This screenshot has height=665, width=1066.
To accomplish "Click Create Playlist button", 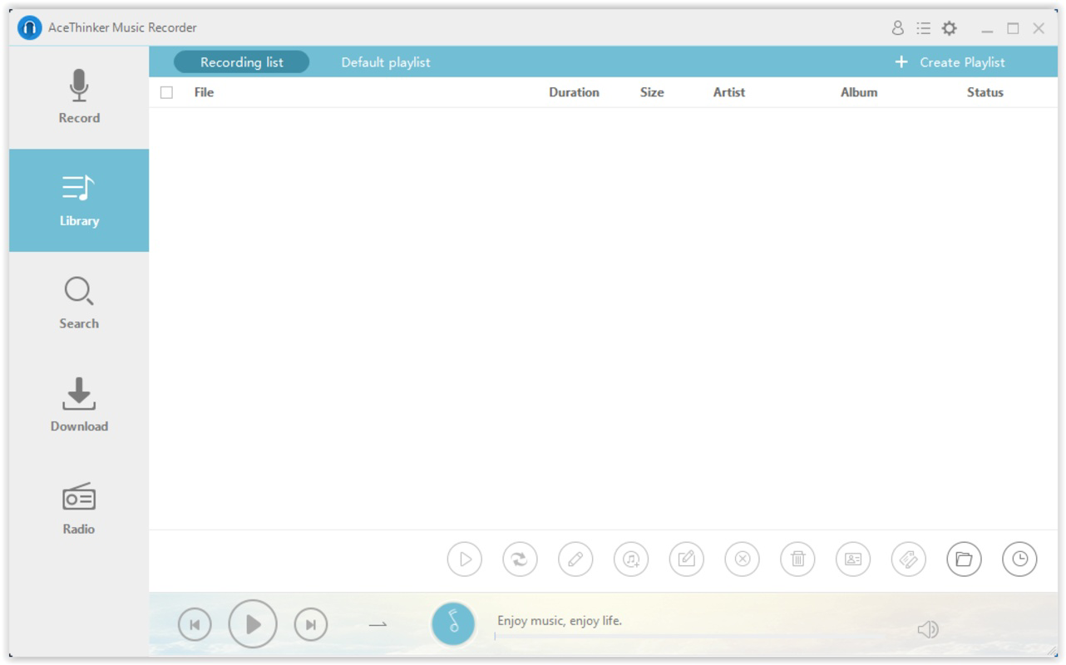I will tap(950, 62).
